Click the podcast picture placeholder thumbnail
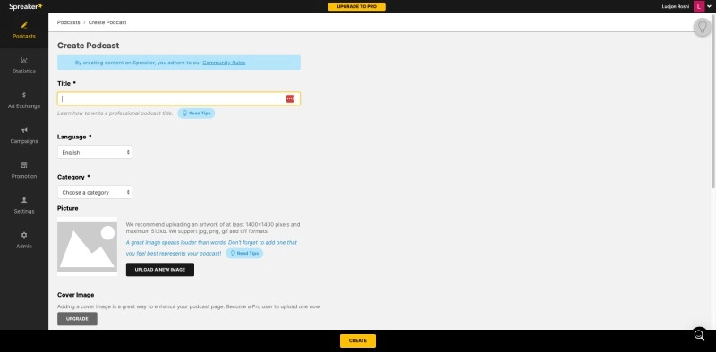The height and width of the screenshot is (352, 716). click(x=87, y=247)
